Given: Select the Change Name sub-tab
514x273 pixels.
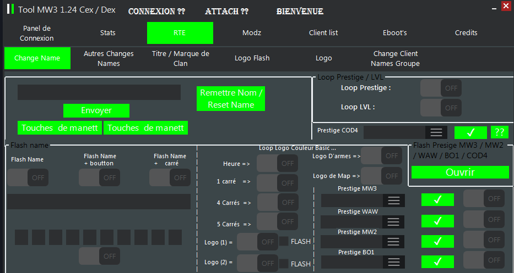Looking at the screenshot, I should pos(37,58).
